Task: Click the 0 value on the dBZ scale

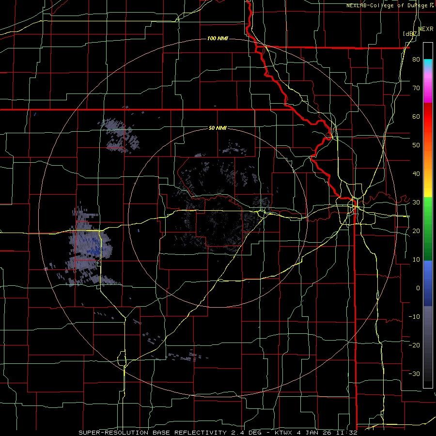Action: [418, 288]
